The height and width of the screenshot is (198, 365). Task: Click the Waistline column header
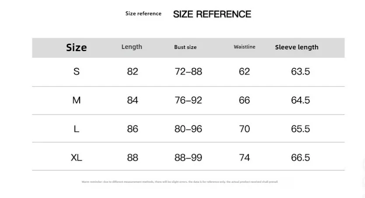244,47
